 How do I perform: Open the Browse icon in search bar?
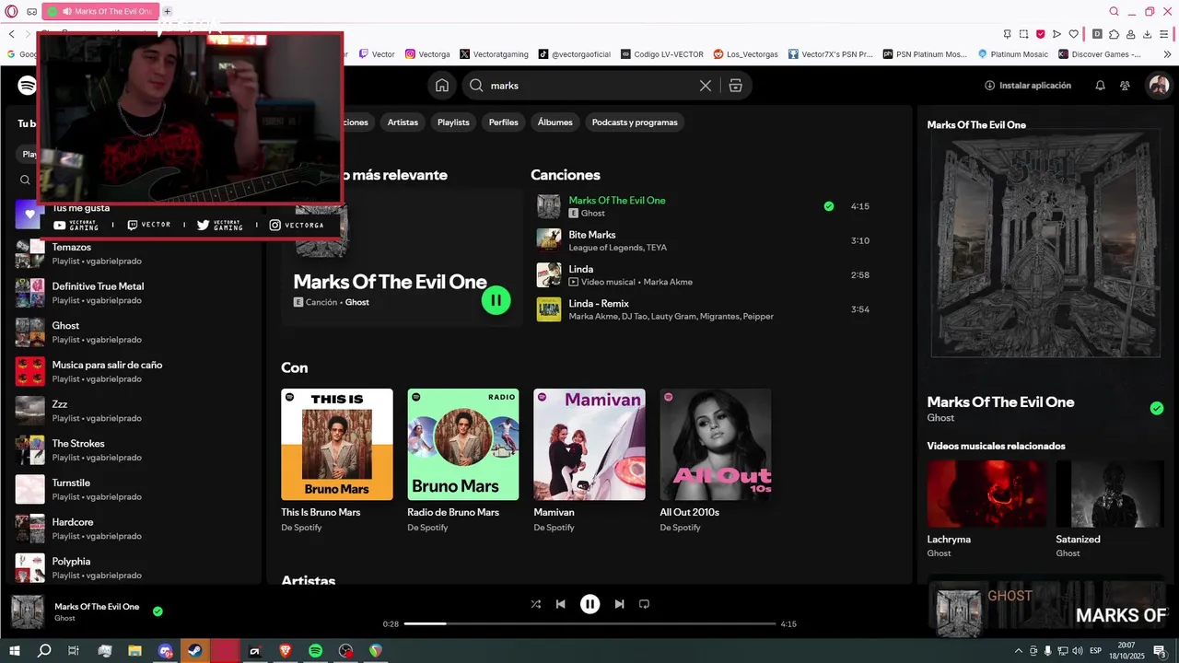[x=735, y=86]
